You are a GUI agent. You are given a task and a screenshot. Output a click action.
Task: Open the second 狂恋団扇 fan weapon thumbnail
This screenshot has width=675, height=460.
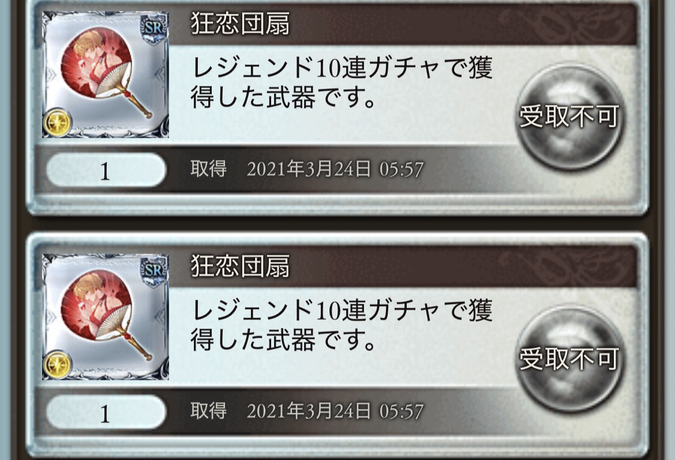tap(106, 316)
